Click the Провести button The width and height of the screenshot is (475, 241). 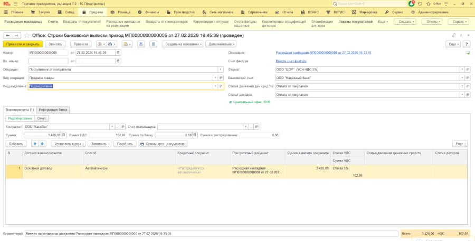81,44
